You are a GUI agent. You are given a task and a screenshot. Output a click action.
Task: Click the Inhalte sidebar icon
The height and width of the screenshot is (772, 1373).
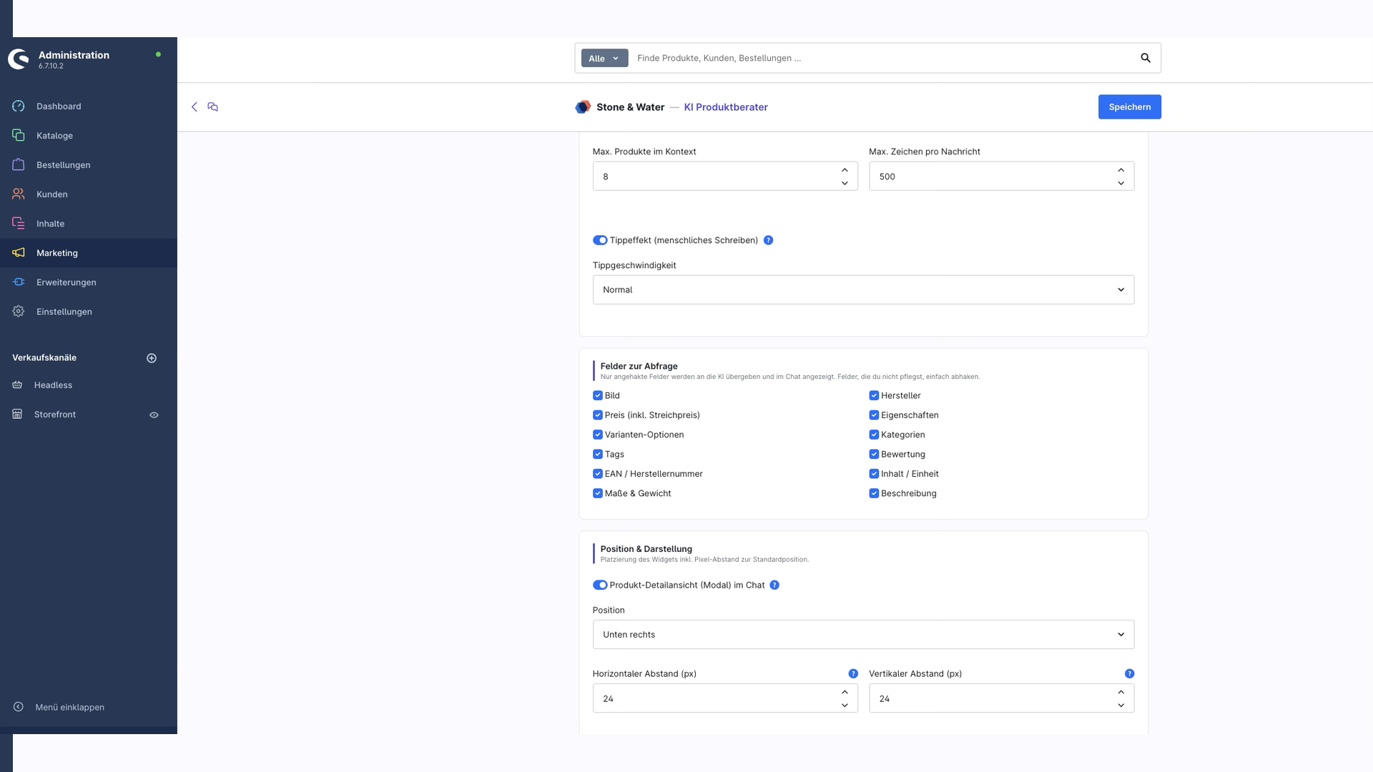[19, 224]
